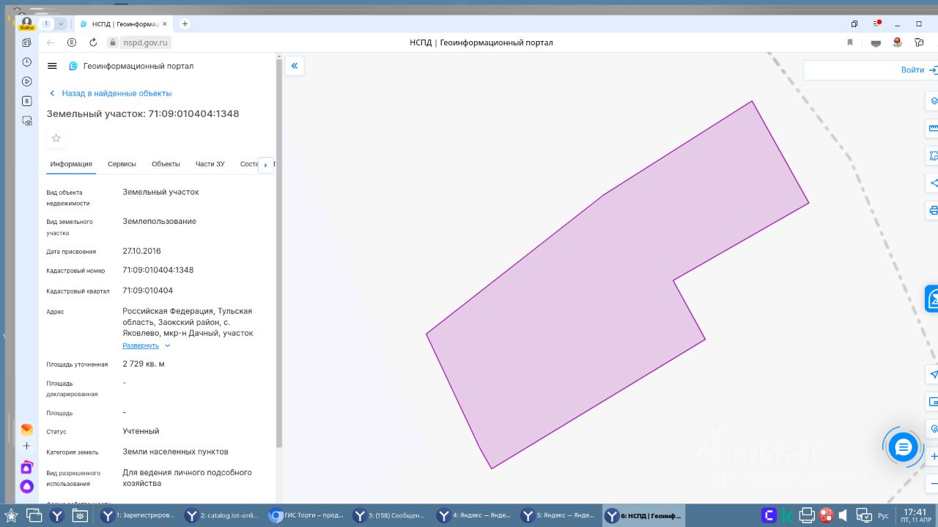Select the ruler measurement tool
Viewport: 938px width, 527px height.
[934, 128]
